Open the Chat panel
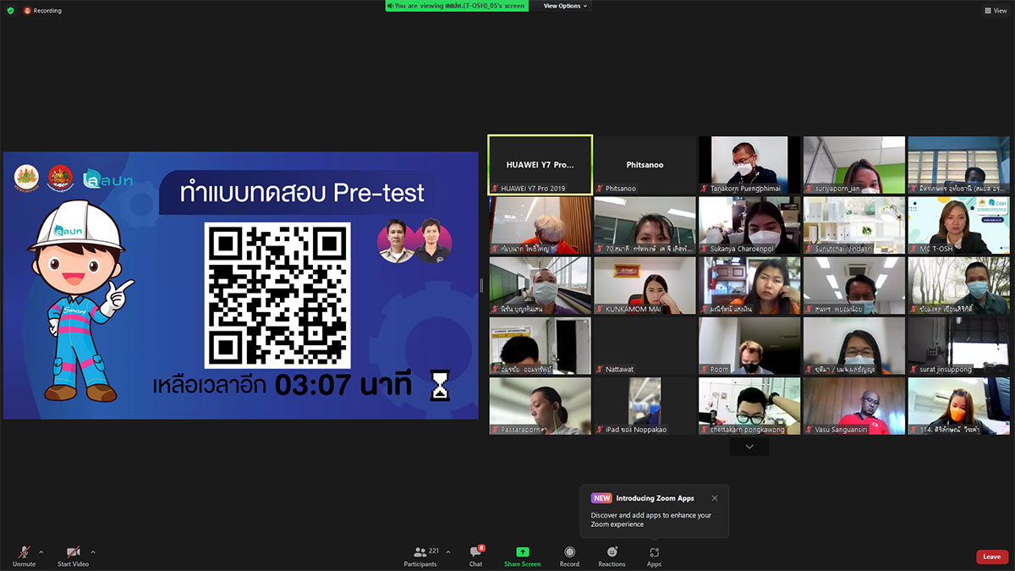Screen dimensions: 1015x571 pyautogui.click(x=475, y=555)
